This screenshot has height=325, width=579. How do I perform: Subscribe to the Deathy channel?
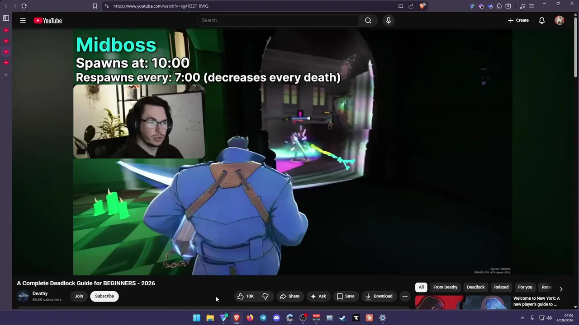pyautogui.click(x=104, y=296)
